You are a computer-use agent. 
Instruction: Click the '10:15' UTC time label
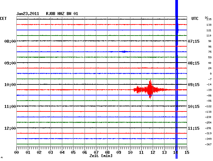pyautogui.click(x=194, y=107)
